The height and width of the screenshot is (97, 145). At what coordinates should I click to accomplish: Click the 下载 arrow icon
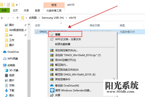coord(6,91)
